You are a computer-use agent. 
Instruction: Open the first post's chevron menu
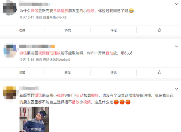[176, 4]
